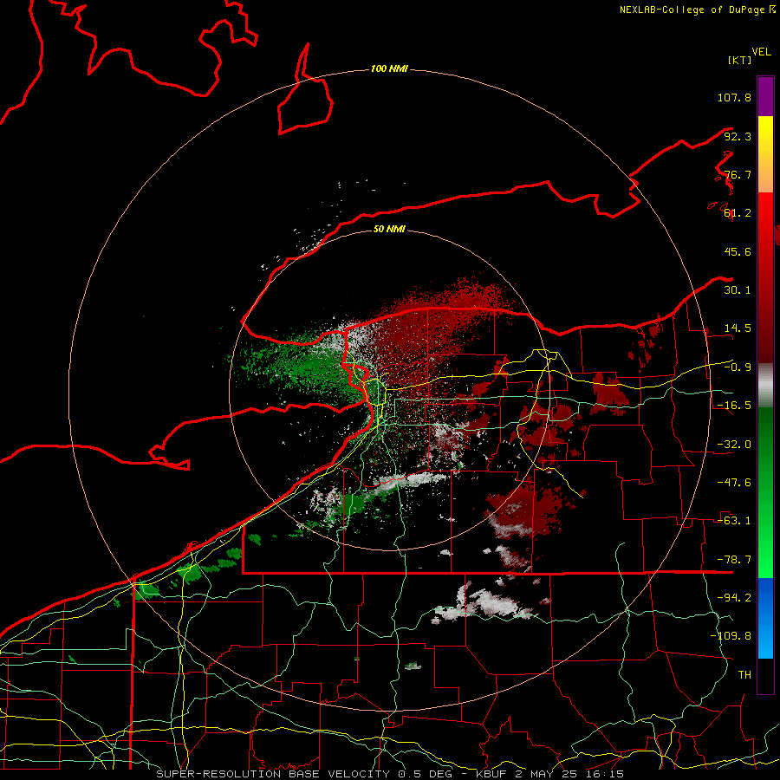The image size is (780, 780).
Task: Select the 107.8 scale value
Action: (734, 97)
